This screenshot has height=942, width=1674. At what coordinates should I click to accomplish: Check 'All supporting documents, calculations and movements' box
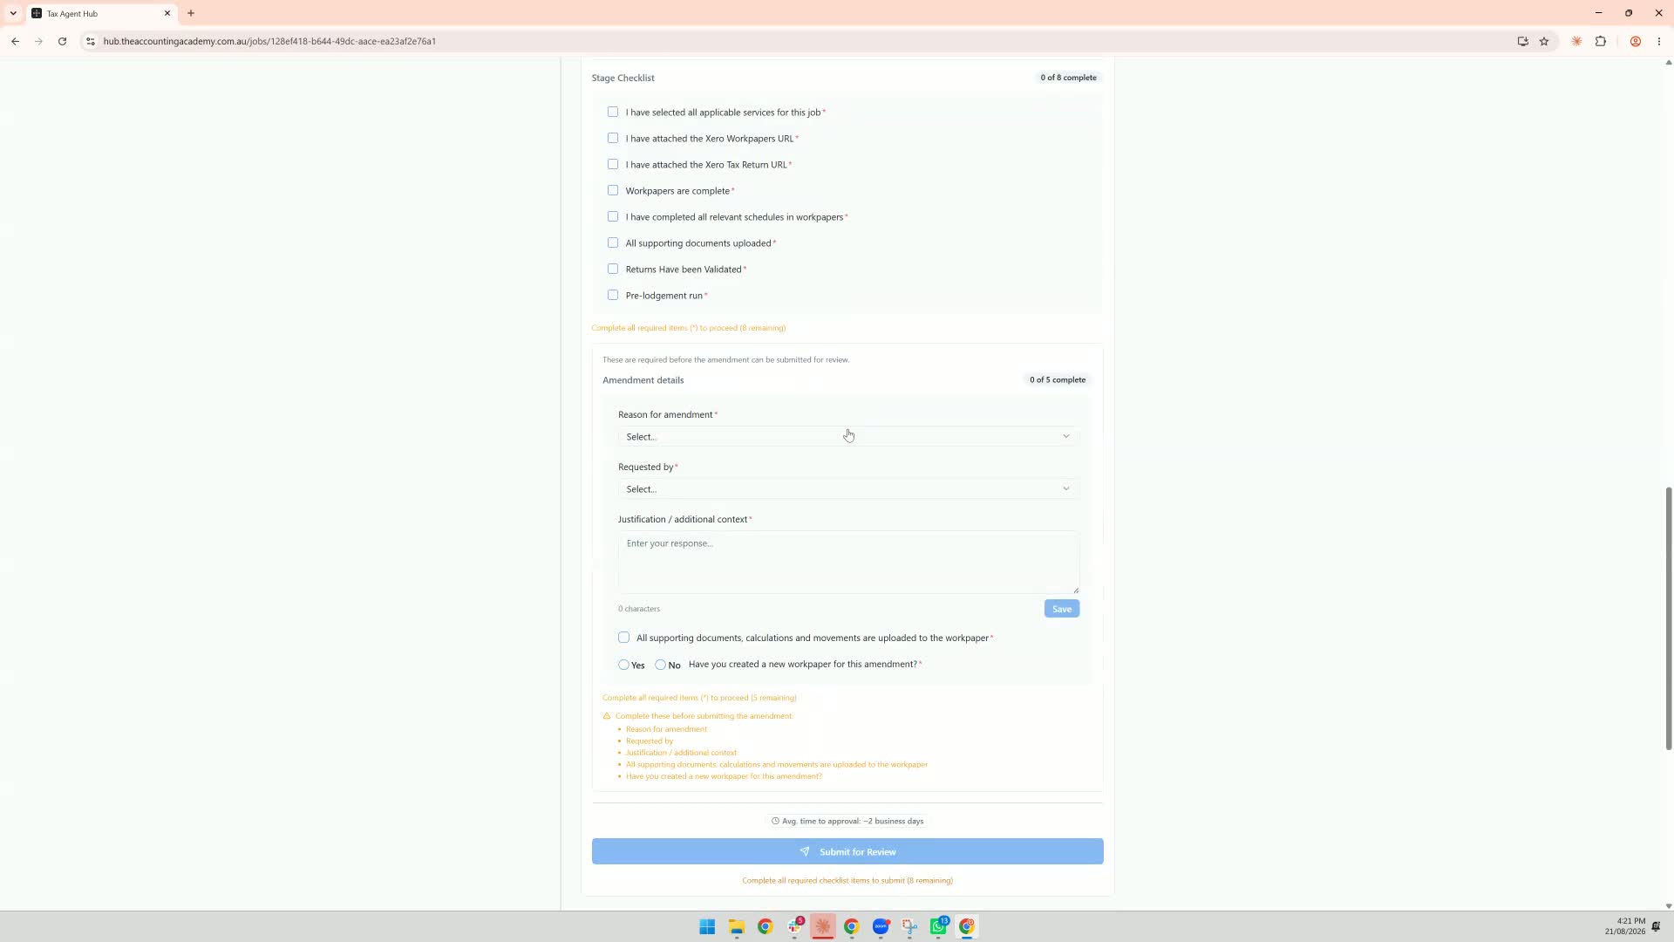pyautogui.click(x=624, y=638)
